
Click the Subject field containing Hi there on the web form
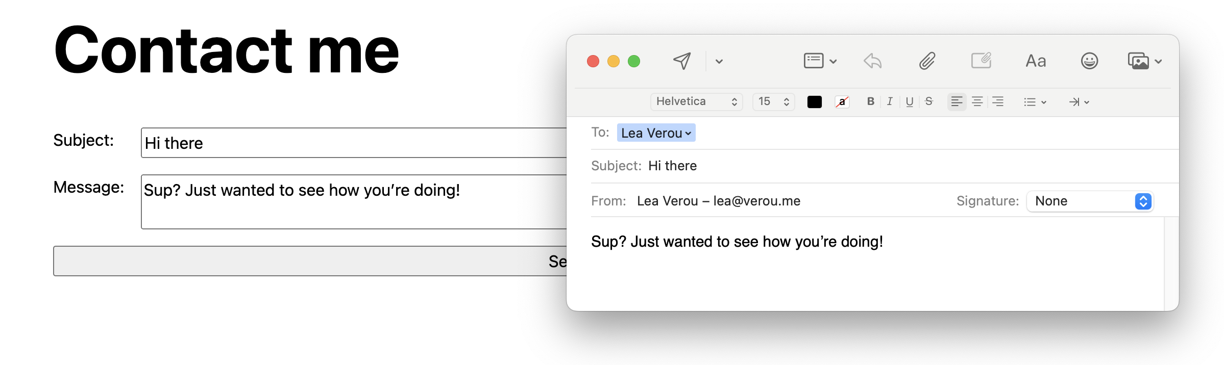pos(353,143)
